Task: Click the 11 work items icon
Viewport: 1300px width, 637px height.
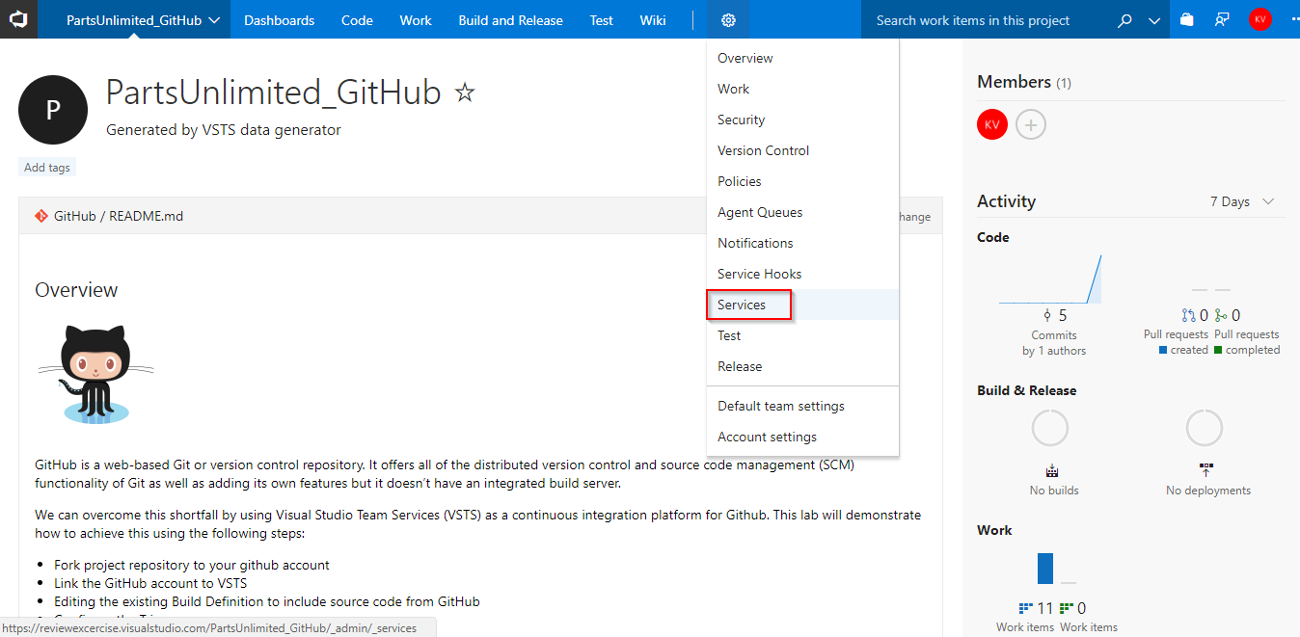Action: pyautogui.click(x=1025, y=608)
